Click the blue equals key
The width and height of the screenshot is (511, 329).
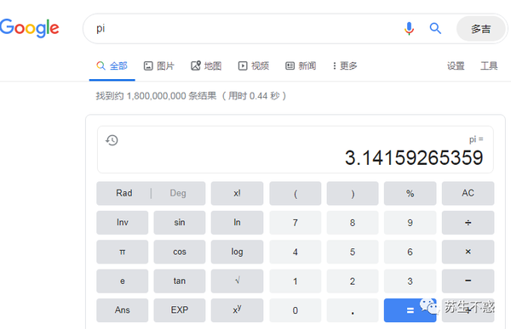(x=410, y=310)
